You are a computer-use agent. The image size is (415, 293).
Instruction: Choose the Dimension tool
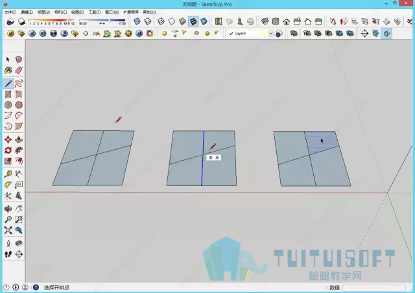[x=19, y=174]
